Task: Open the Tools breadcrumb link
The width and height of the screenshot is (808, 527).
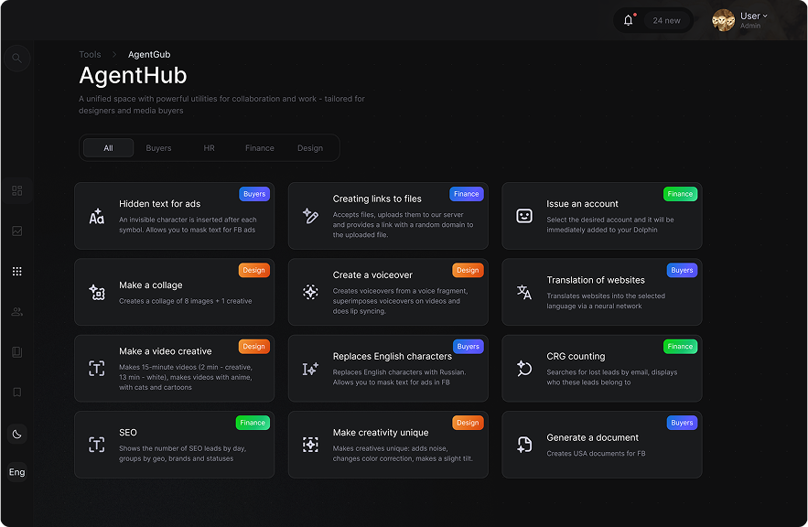Action: [89, 54]
